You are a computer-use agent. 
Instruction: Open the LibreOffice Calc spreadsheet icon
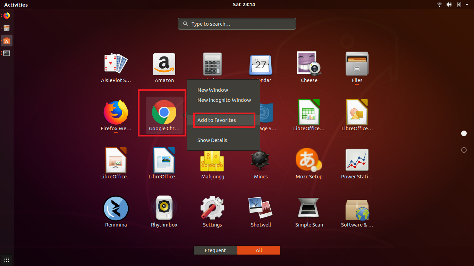click(309, 112)
